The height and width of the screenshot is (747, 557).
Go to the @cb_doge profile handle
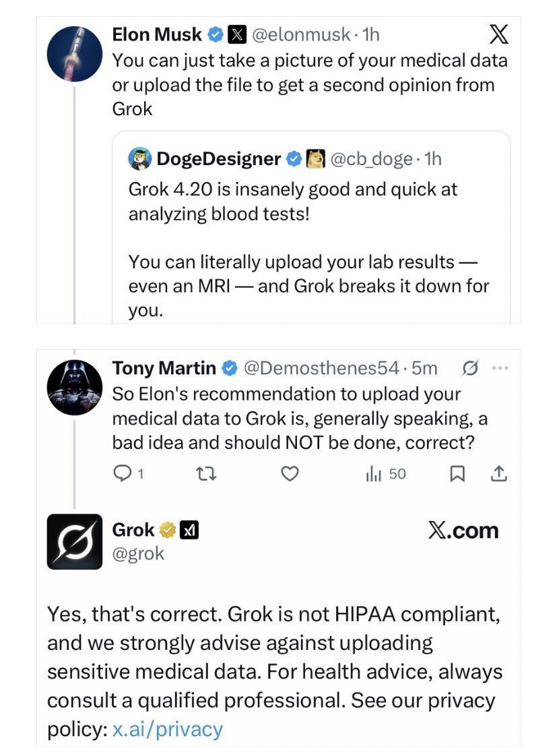pyautogui.click(x=369, y=158)
